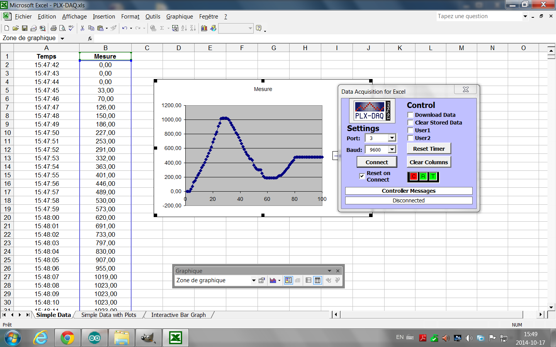Open the Drawing toolbar icon
556x347 pixels.
point(213,28)
